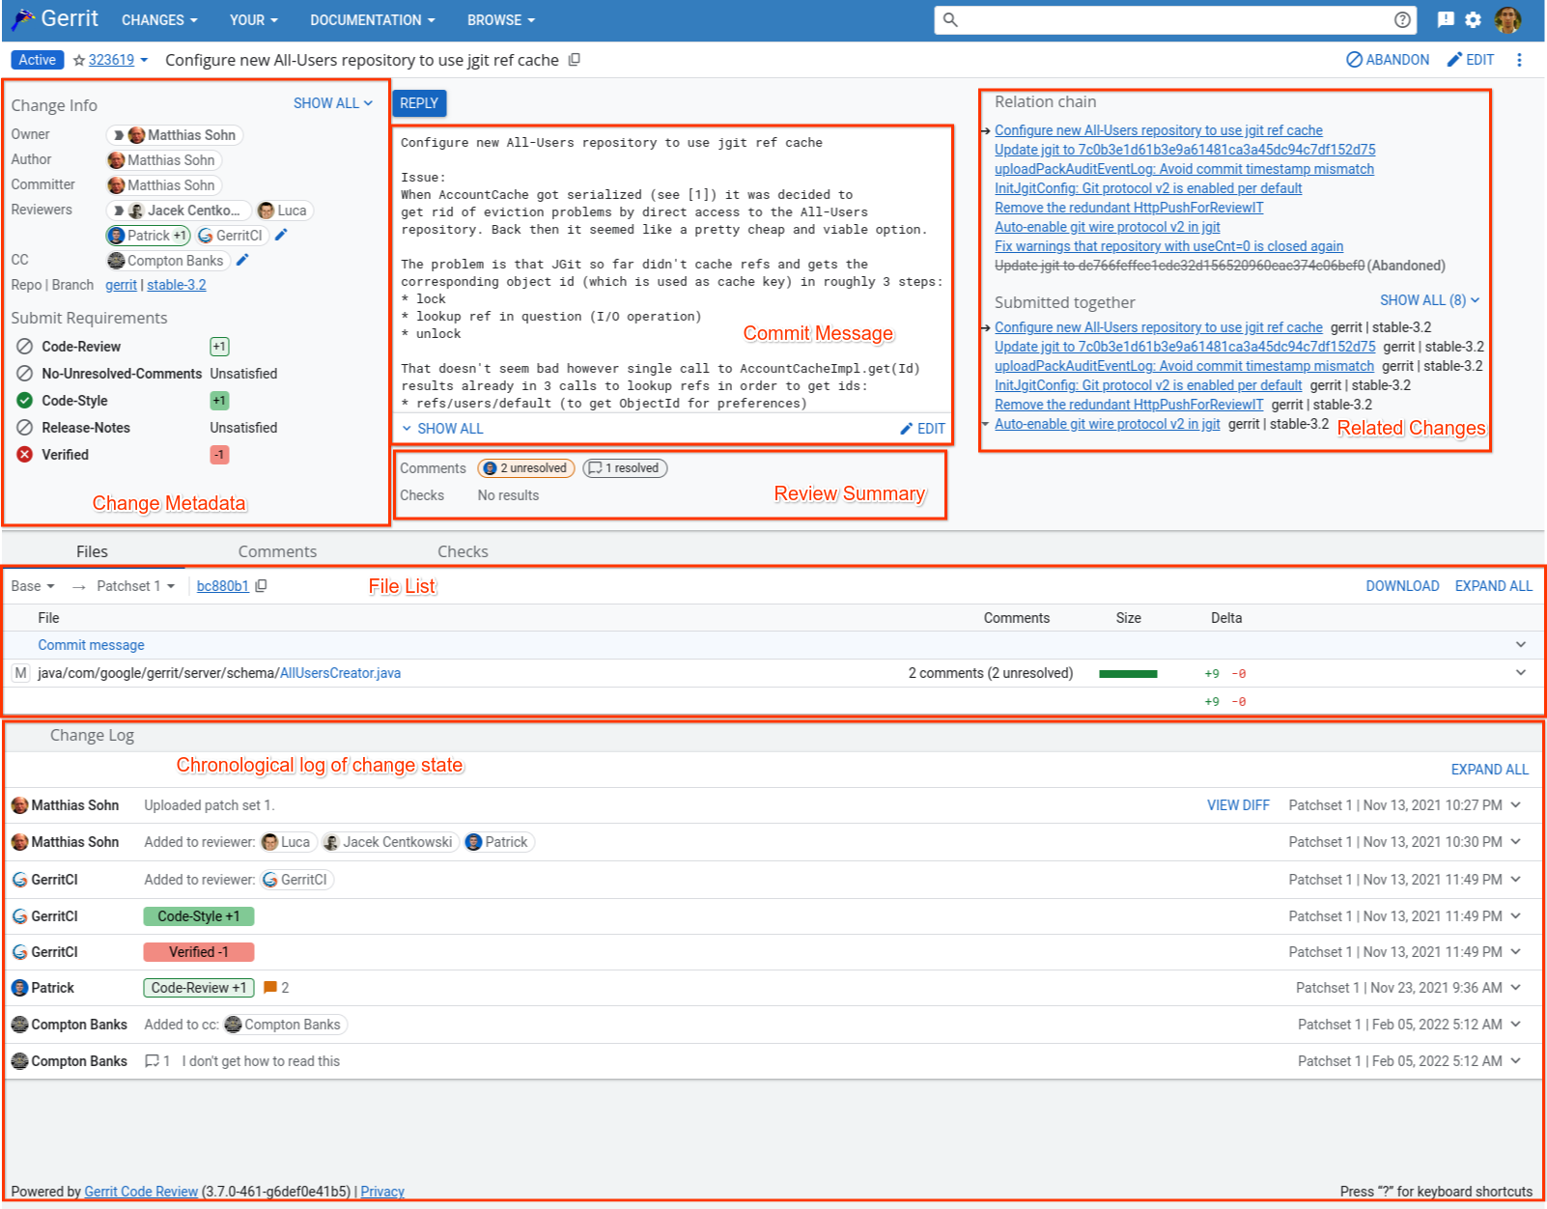The image size is (1547, 1209).
Task: Copy the patchset hash bc880b1 via copy icon
Action: point(262,585)
